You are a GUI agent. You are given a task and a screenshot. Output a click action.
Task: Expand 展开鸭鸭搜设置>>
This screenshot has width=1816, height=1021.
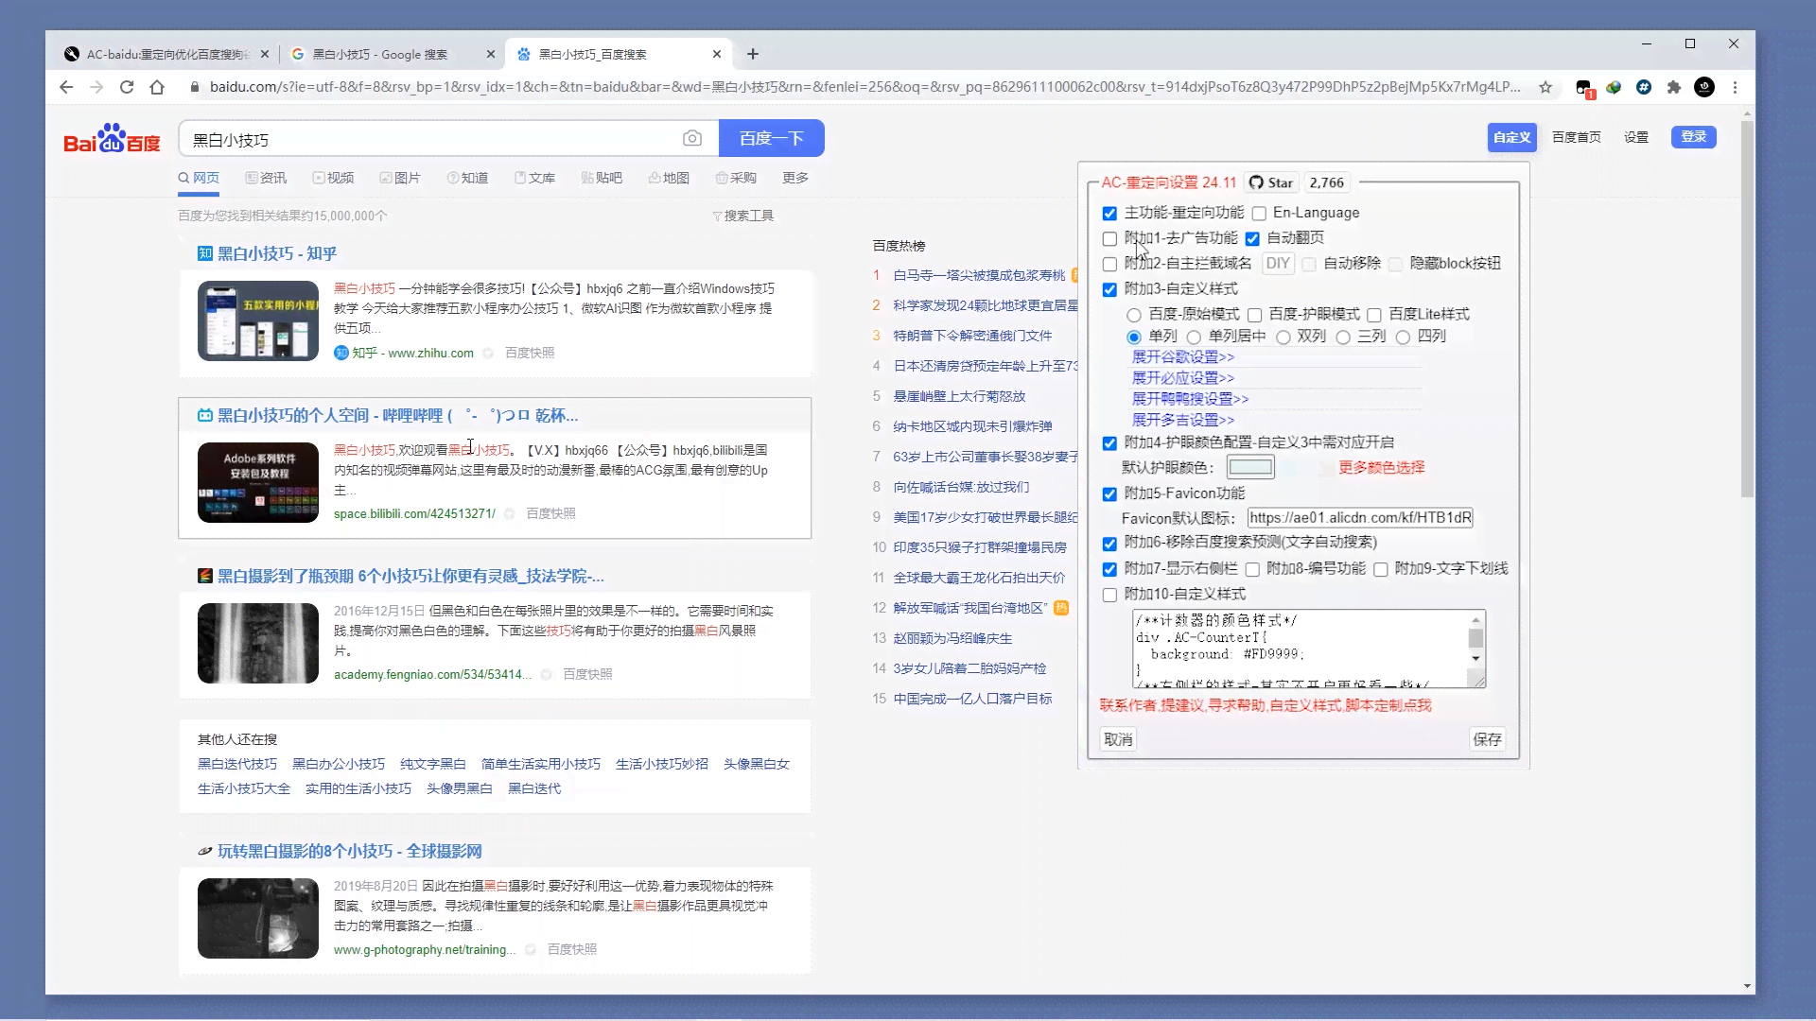[1191, 399]
